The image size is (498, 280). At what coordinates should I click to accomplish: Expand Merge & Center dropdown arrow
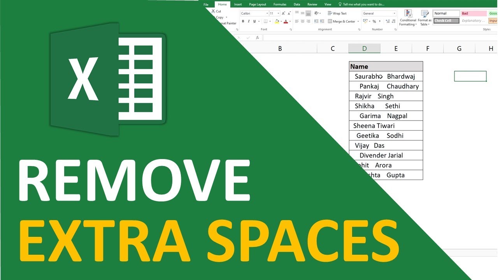358,21
